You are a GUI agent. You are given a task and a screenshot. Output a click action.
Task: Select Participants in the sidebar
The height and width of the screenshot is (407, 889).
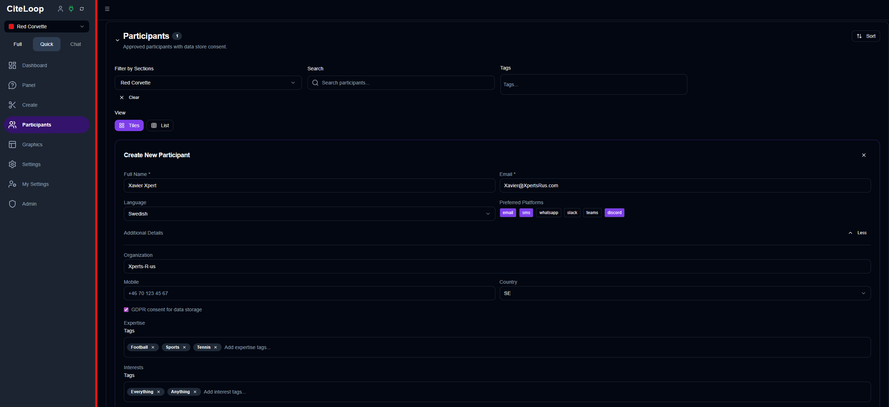(47, 125)
